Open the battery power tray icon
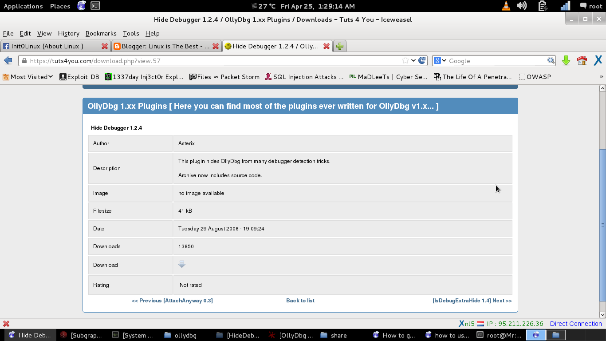Viewport: 606px width, 341px height. [x=543, y=6]
